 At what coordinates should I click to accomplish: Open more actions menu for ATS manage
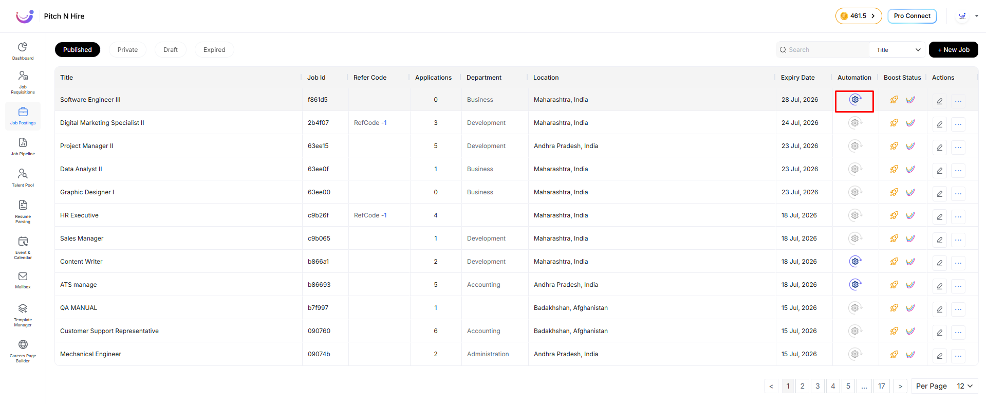(958, 286)
